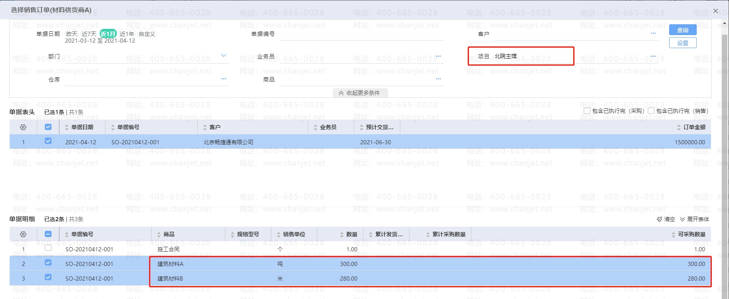Enable 包含已执行完（销售）checkbox
This screenshot has width=729, height=299.
pyautogui.click(x=651, y=111)
